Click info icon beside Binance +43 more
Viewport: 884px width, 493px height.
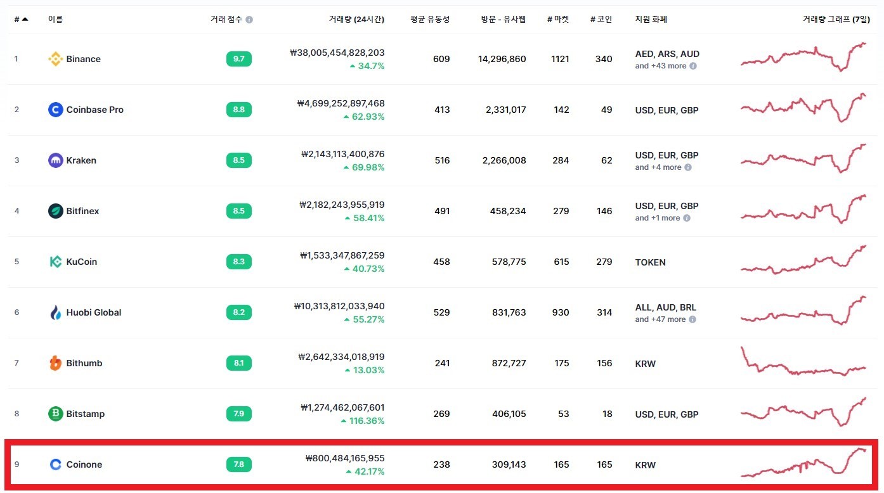pos(693,66)
